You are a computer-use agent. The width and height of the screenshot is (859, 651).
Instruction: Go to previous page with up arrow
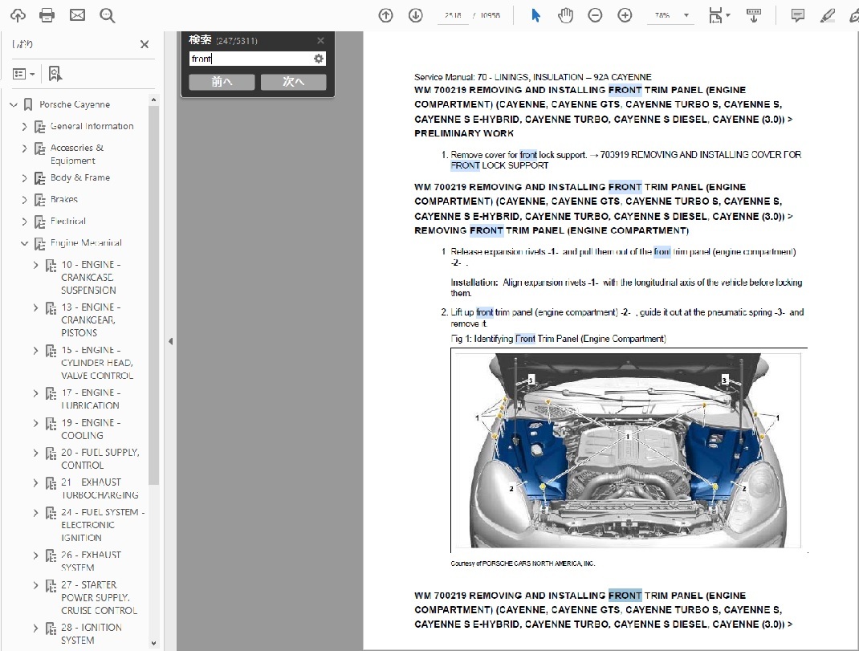click(x=385, y=15)
